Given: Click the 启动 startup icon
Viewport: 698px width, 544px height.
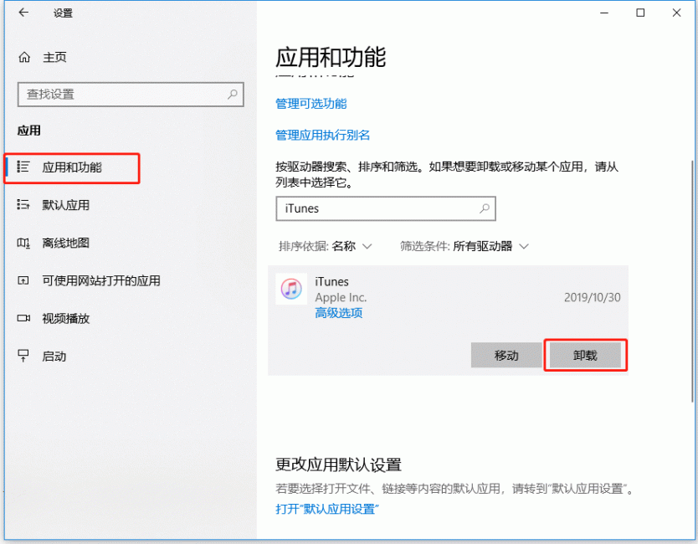Looking at the screenshot, I should point(23,356).
